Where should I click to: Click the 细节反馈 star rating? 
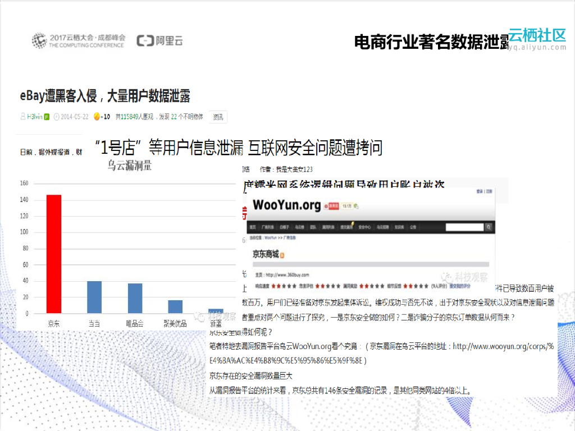click(x=416, y=286)
